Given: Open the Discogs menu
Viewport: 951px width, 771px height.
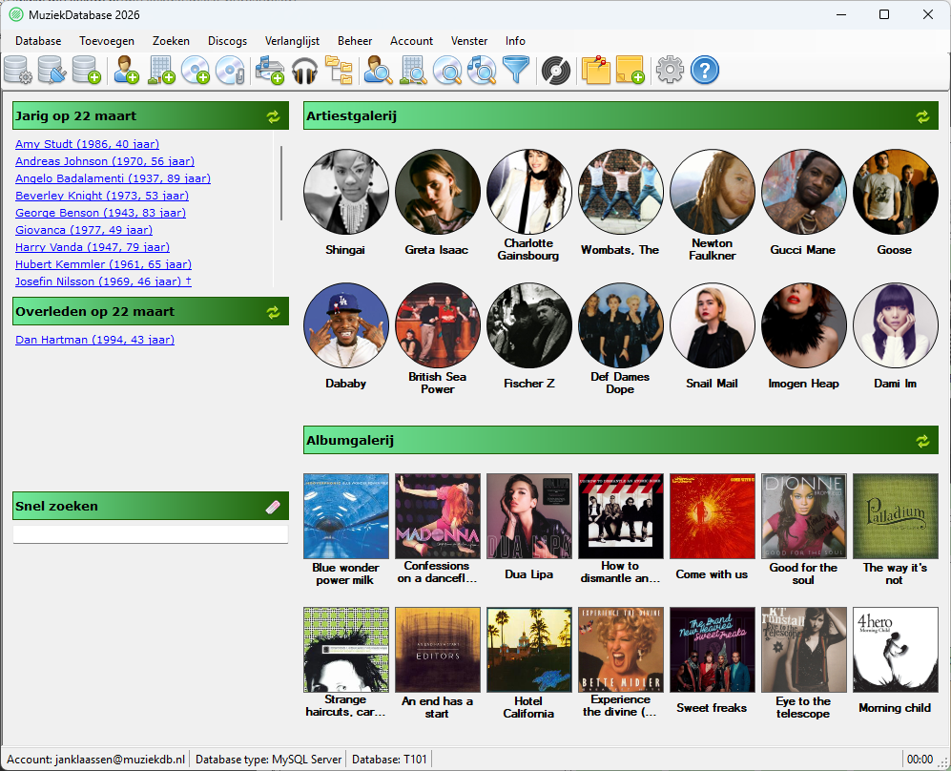Looking at the screenshot, I should [x=227, y=41].
